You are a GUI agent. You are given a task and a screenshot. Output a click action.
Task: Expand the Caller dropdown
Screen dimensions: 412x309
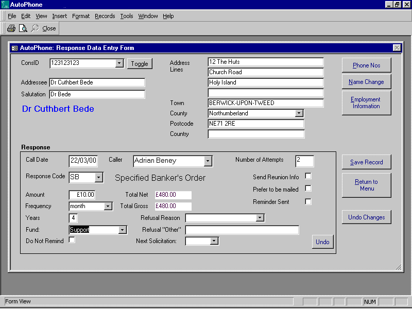coord(208,161)
